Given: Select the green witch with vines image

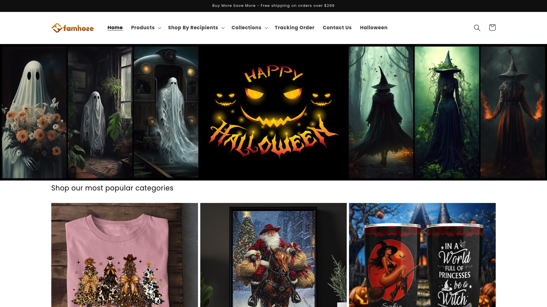Looking at the screenshot, I should (447, 112).
